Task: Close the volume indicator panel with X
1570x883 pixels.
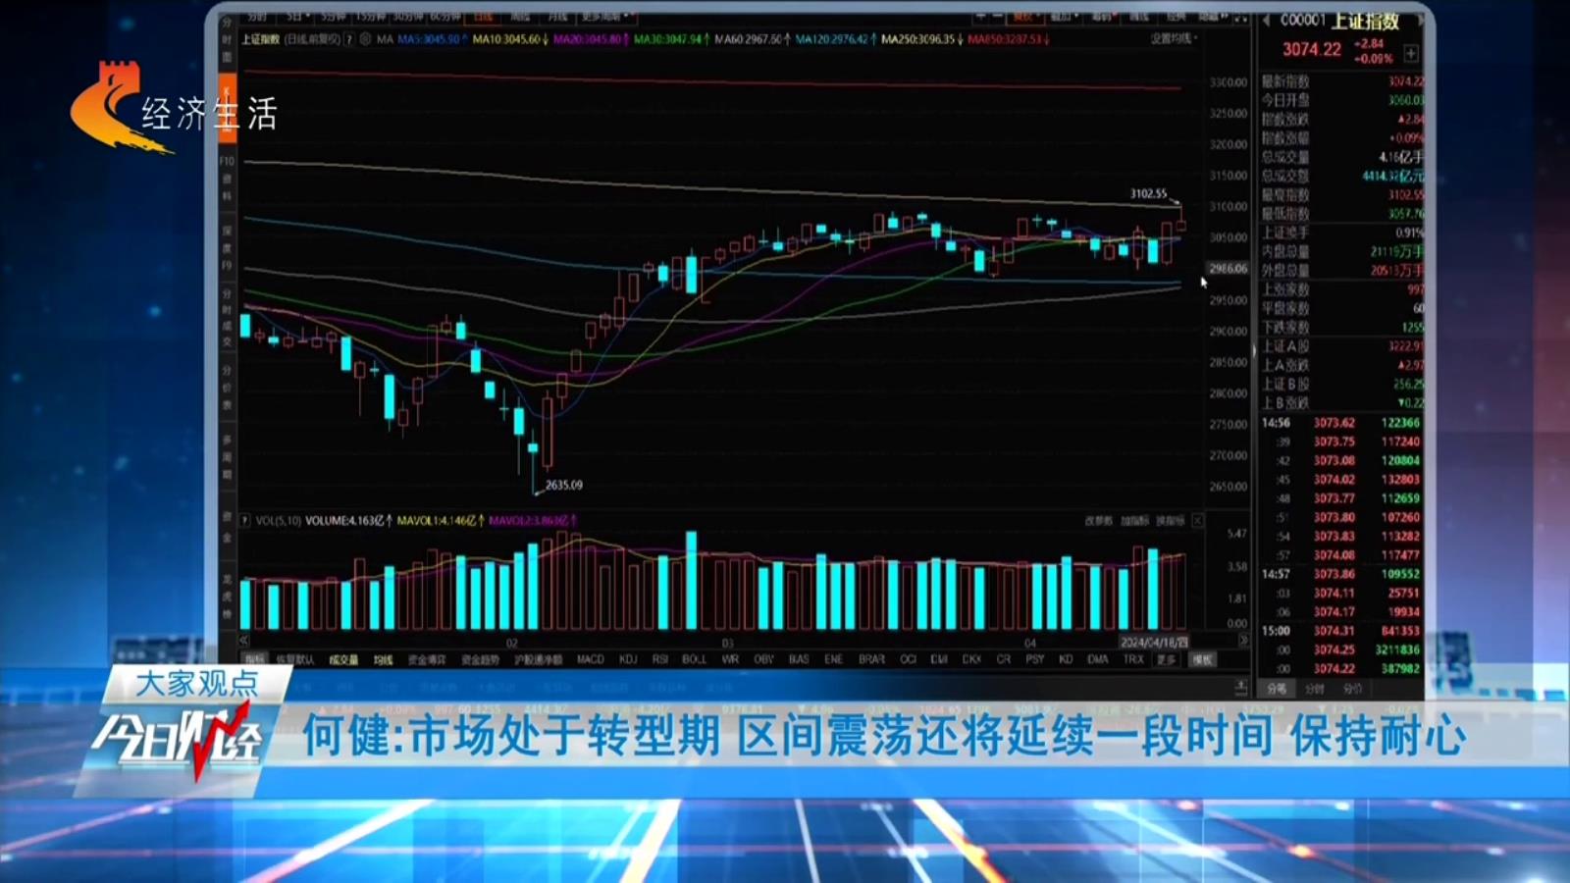Action: click(x=1197, y=521)
